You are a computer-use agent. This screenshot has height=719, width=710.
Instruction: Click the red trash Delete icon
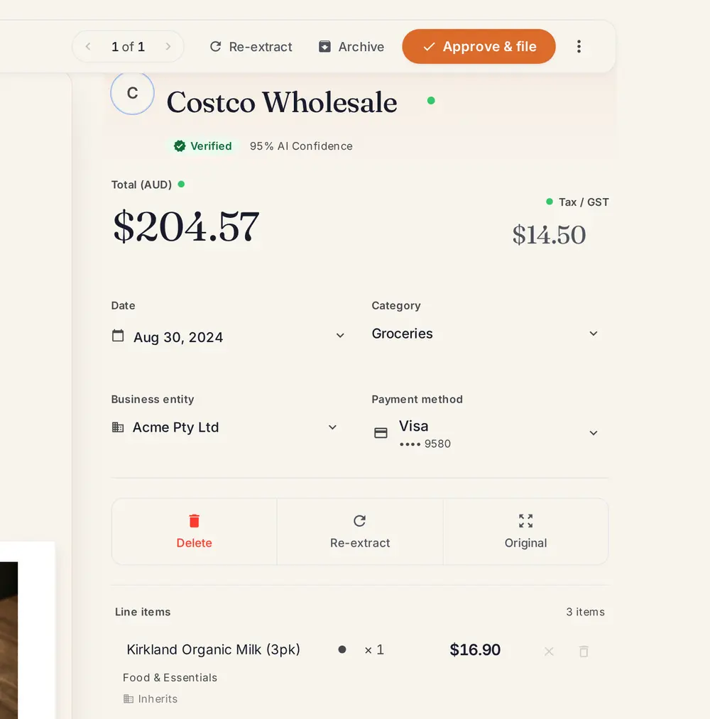point(194,521)
